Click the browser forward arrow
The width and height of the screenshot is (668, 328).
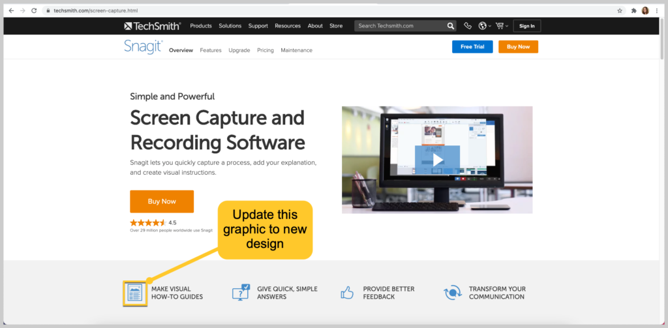[23, 10]
